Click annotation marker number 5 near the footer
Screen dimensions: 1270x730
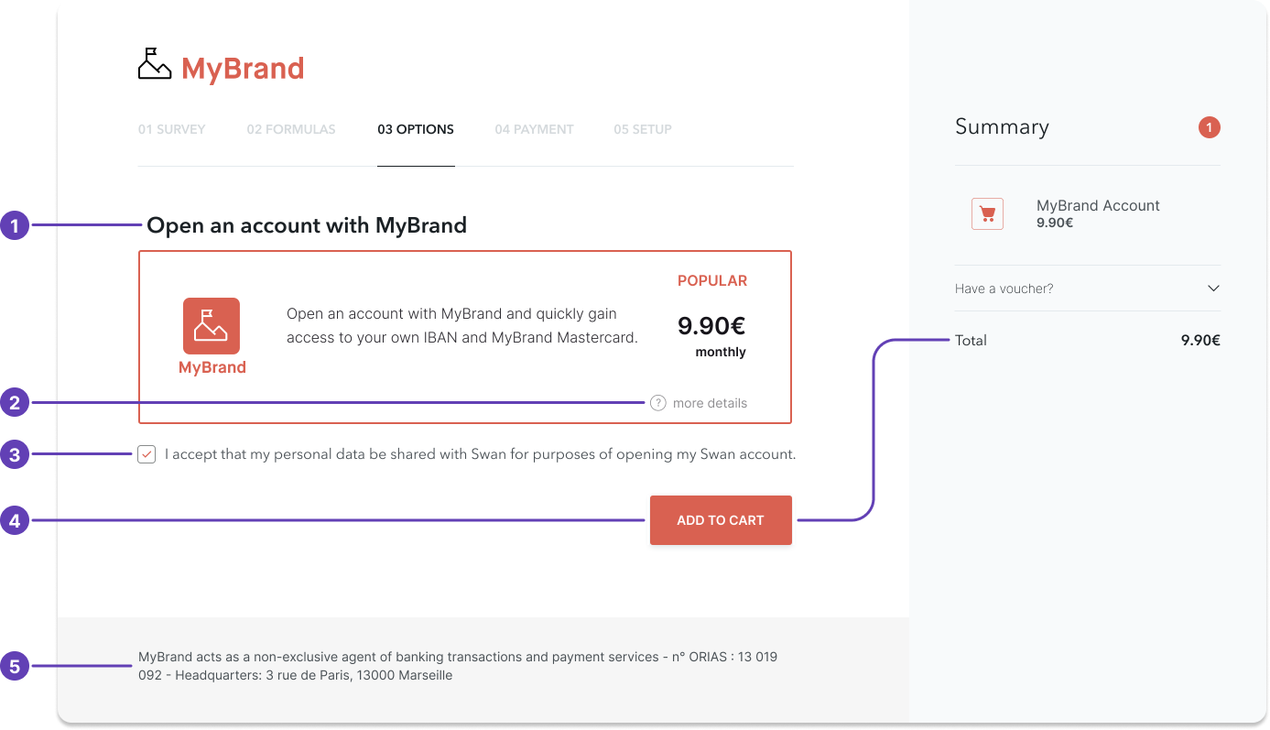[16, 666]
